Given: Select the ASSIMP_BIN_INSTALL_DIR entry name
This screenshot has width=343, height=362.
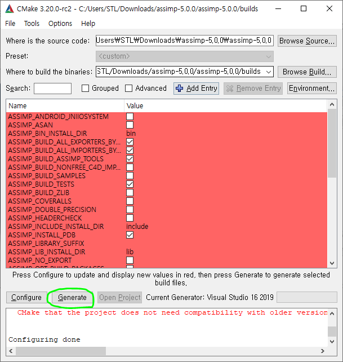Looking at the screenshot, I should tap(47, 134).
